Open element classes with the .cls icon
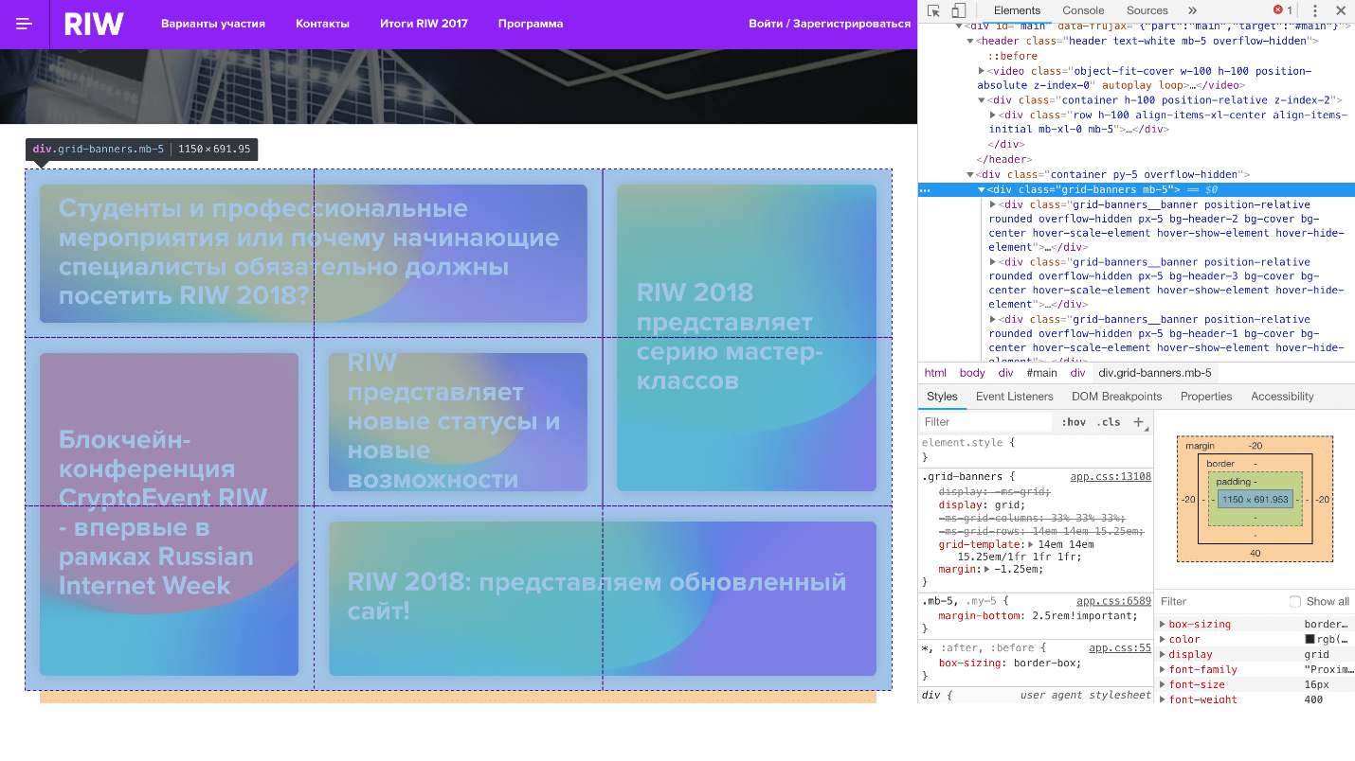 point(1109,421)
